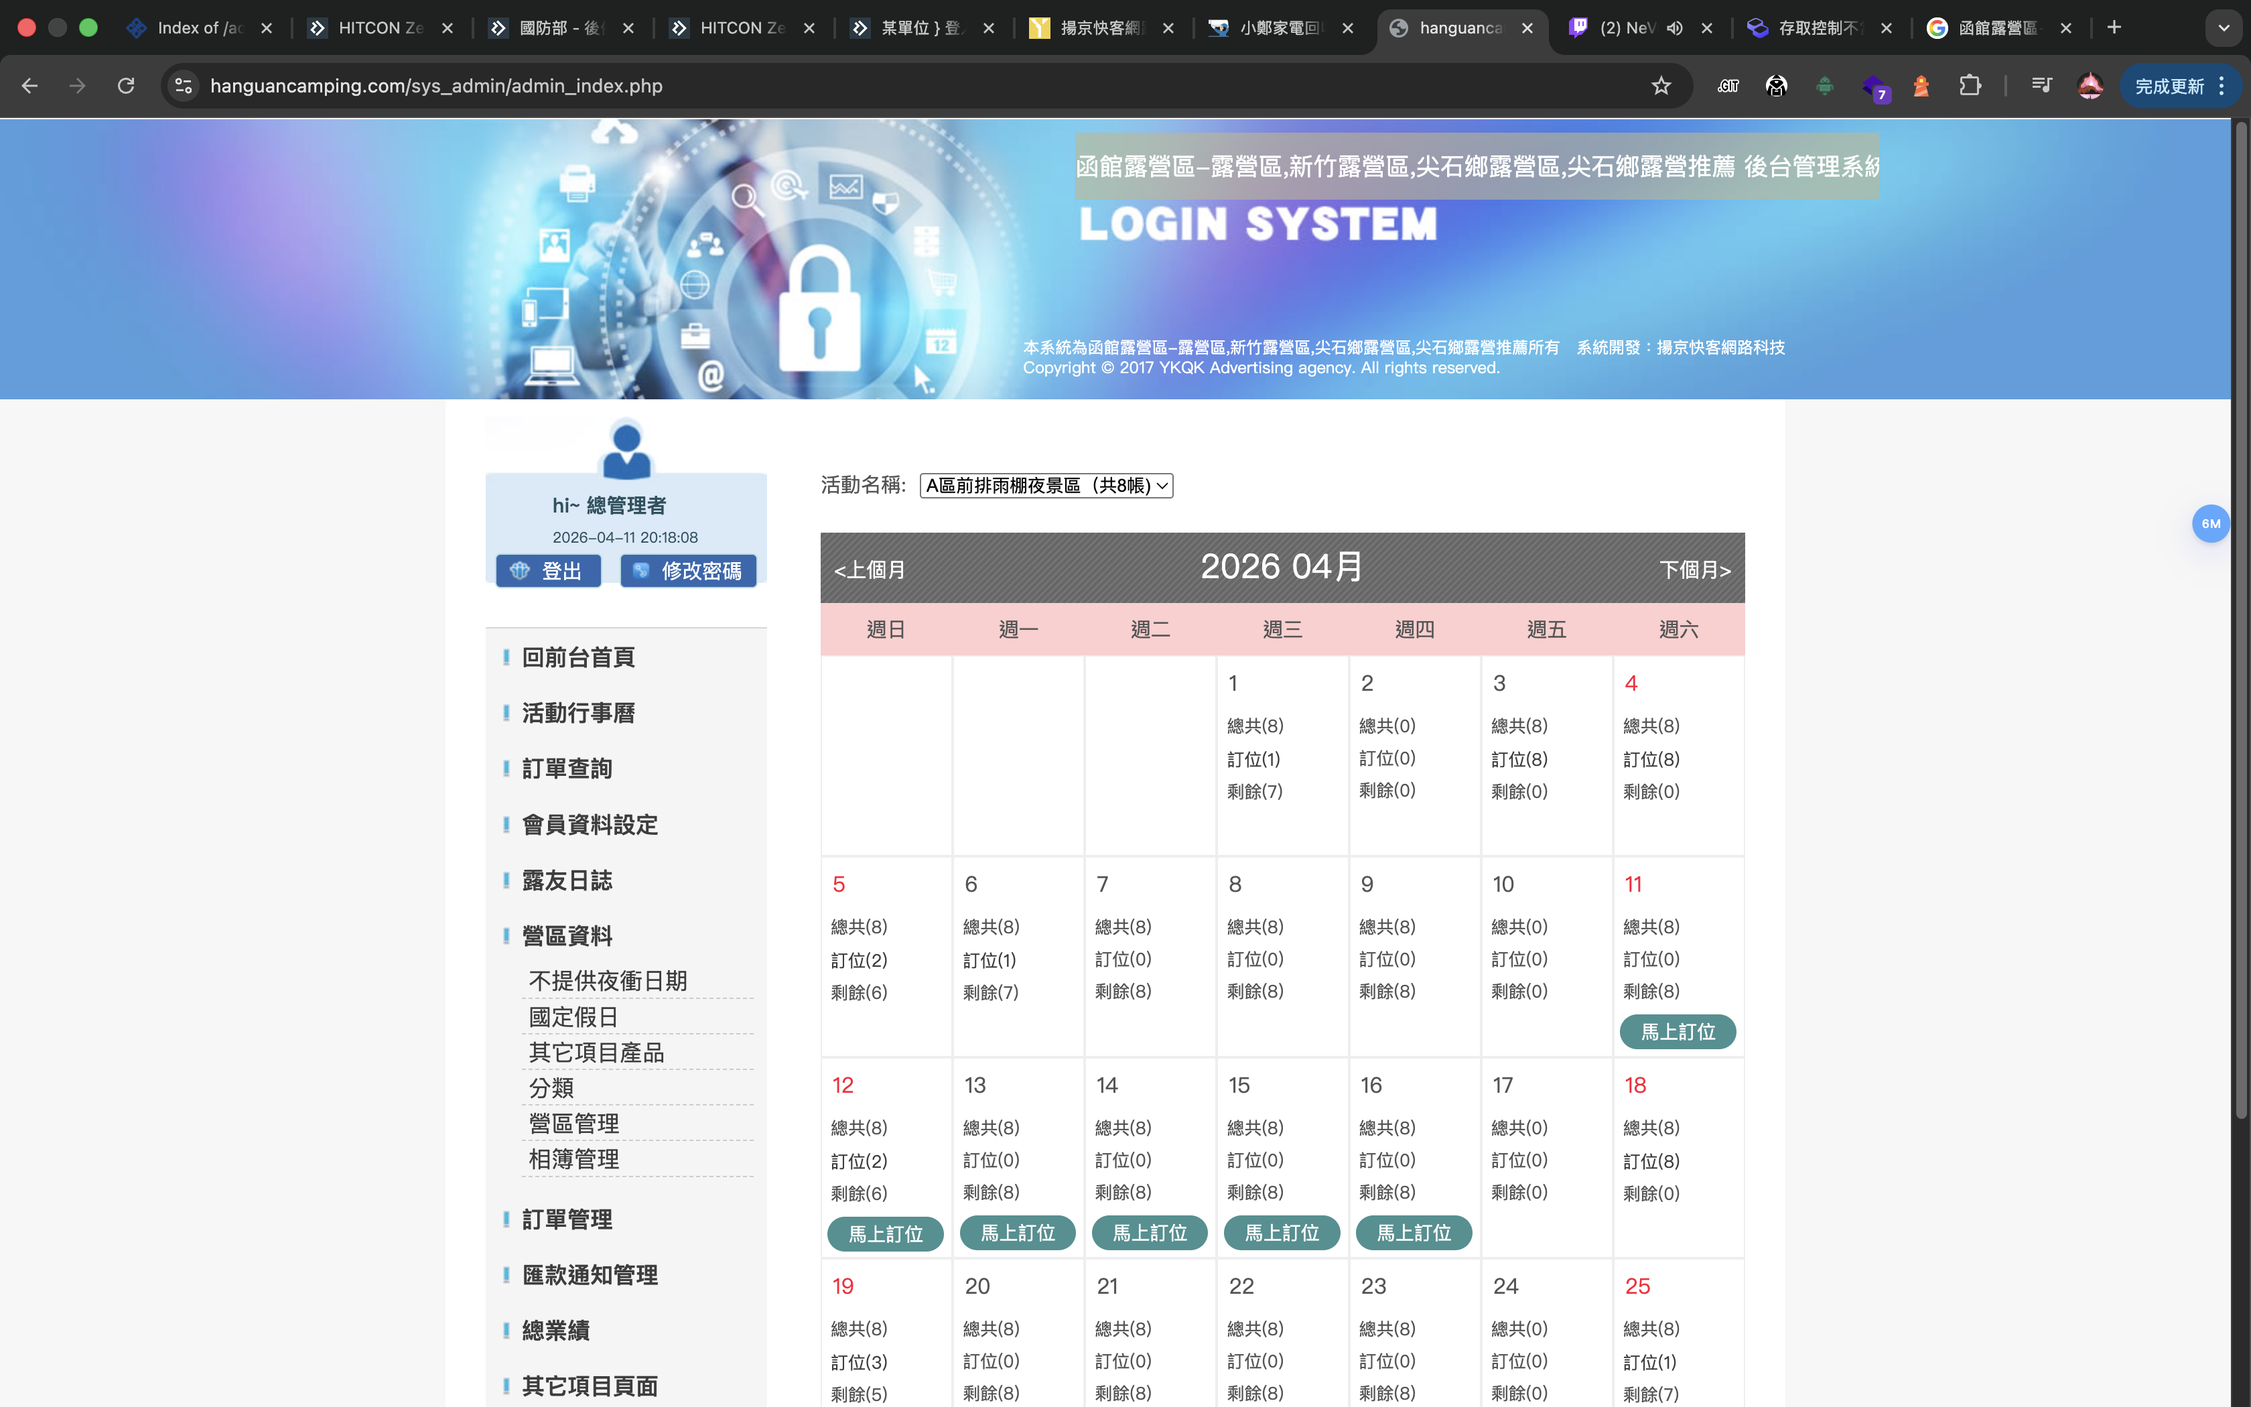Viewport: 2251px width, 1407px height.
Task: Open the Chrome profile avatar
Action: tap(2090, 86)
